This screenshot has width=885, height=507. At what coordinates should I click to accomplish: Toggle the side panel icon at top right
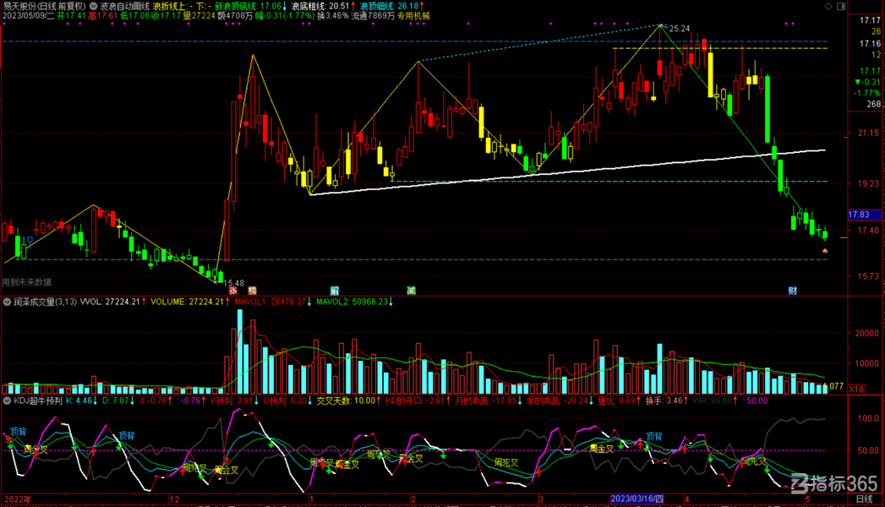[x=841, y=6]
